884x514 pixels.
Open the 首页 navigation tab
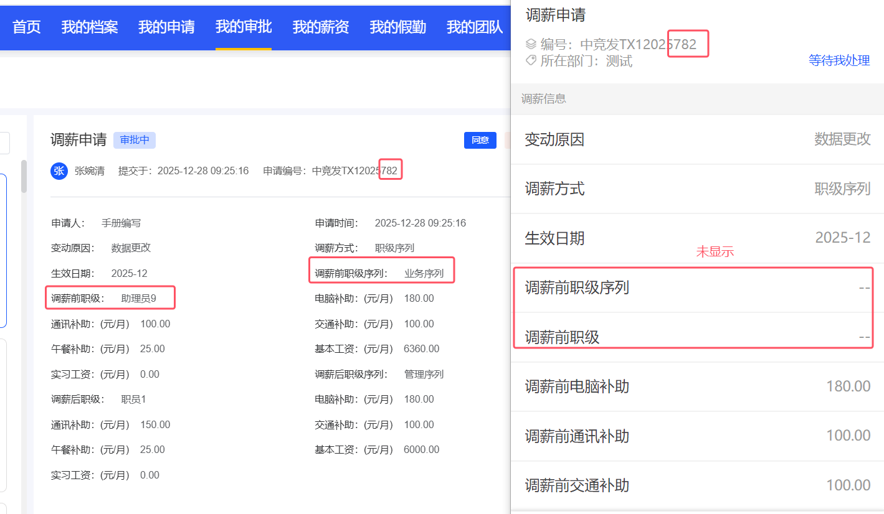point(26,27)
